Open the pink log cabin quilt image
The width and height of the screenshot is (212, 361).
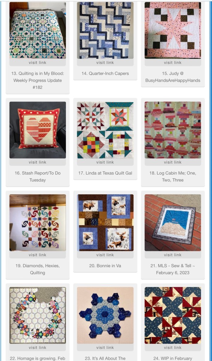[173, 130]
